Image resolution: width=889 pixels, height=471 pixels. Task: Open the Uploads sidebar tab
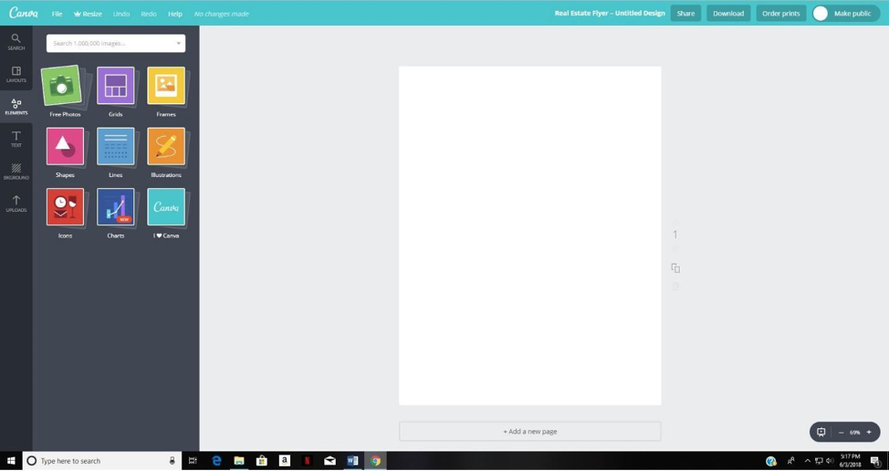click(x=16, y=204)
